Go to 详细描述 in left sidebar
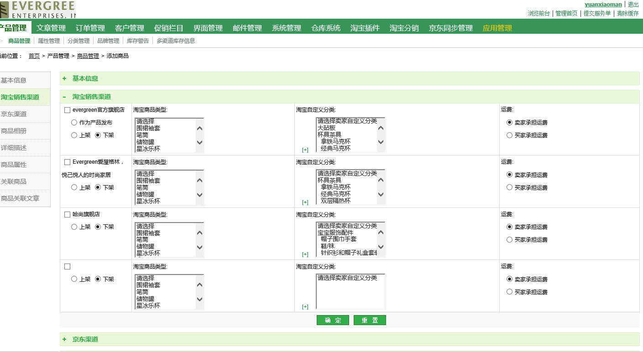Screen dimensions: 643x352 click(x=14, y=148)
